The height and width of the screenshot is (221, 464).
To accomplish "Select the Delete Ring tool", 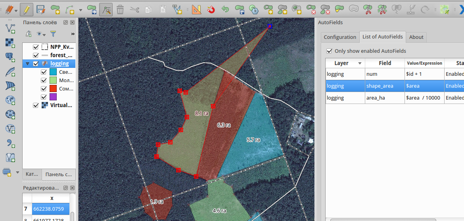I will (311, 10).
